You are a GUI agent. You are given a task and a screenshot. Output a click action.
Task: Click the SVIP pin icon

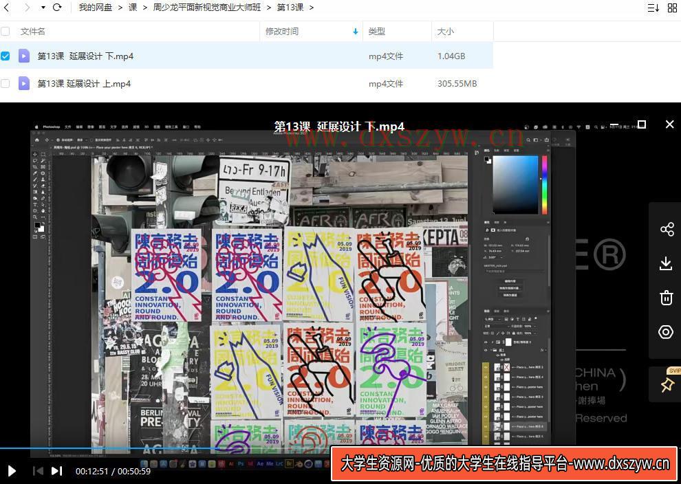[667, 384]
